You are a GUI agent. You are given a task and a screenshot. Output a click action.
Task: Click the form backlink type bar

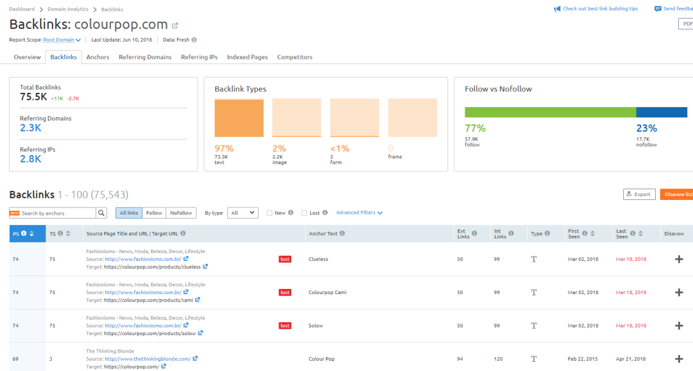click(354, 118)
